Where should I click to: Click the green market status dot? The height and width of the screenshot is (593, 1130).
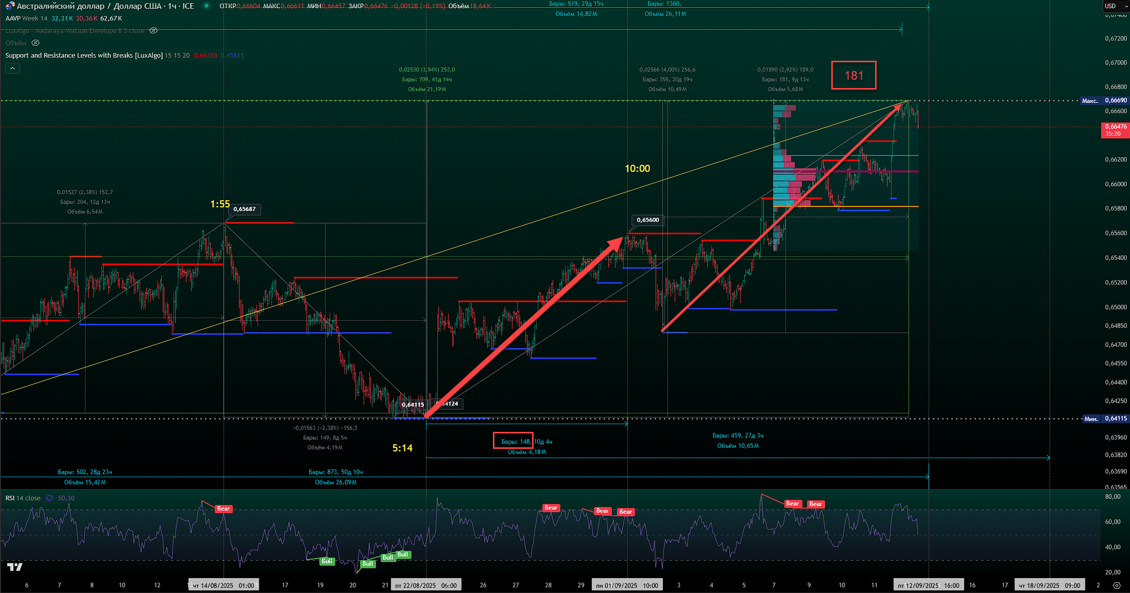pyautogui.click(x=207, y=6)
